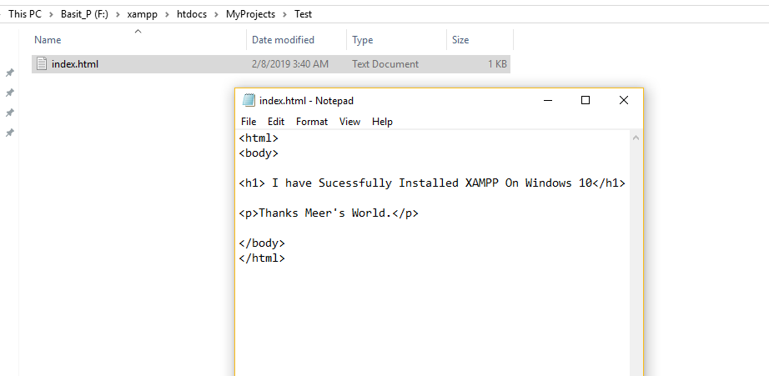This screenshot has height=376, width=769.
Task: Click the Test folder in the breadcrumb
Action: click(x=303, y=14)
